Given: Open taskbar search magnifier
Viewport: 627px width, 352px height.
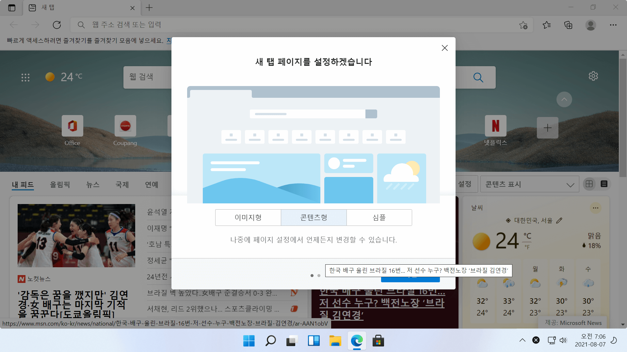Looking at the screenshot, I should click(270, 341).
